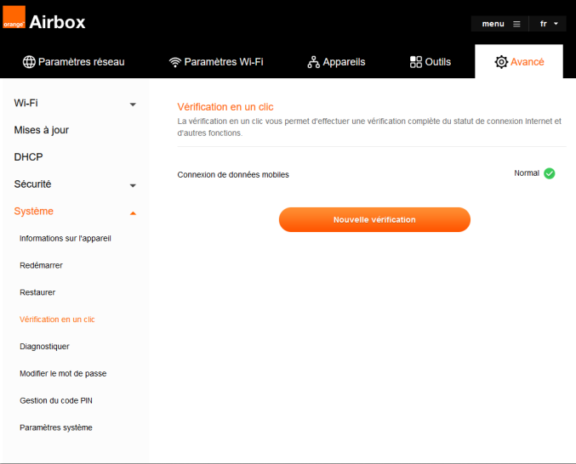The width and height of the screenshot is (576, 464).
Task: Select the Avancé tab
Action: point(519,61)
